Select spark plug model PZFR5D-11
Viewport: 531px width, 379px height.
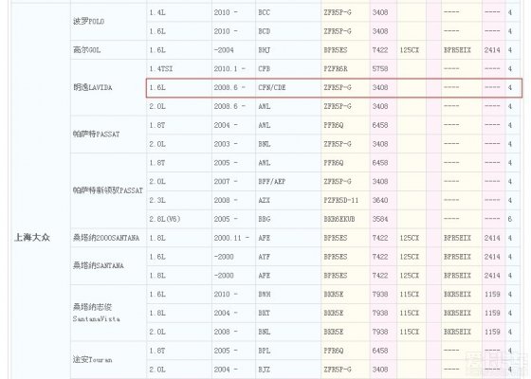click(x=341, y=200)
